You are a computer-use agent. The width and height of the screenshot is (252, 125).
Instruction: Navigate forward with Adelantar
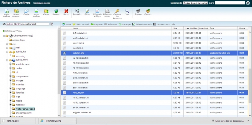[111, 24]
